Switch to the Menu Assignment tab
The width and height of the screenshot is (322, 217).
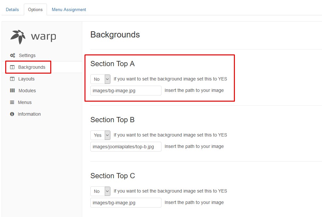click(x=69, y=9)
